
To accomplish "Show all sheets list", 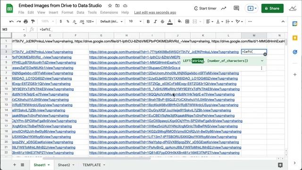I will click(x=22, y=165).
